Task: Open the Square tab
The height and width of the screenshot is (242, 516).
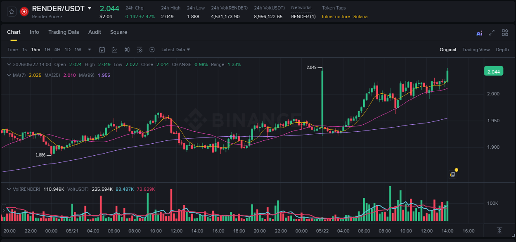Action: click(x=118, y=32)
